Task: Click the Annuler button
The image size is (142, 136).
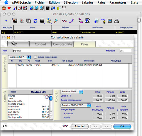Action: tap(80, 126)
